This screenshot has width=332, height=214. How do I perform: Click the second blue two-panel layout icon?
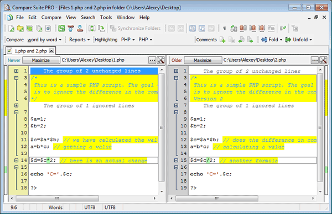click(x=202, y=28)
